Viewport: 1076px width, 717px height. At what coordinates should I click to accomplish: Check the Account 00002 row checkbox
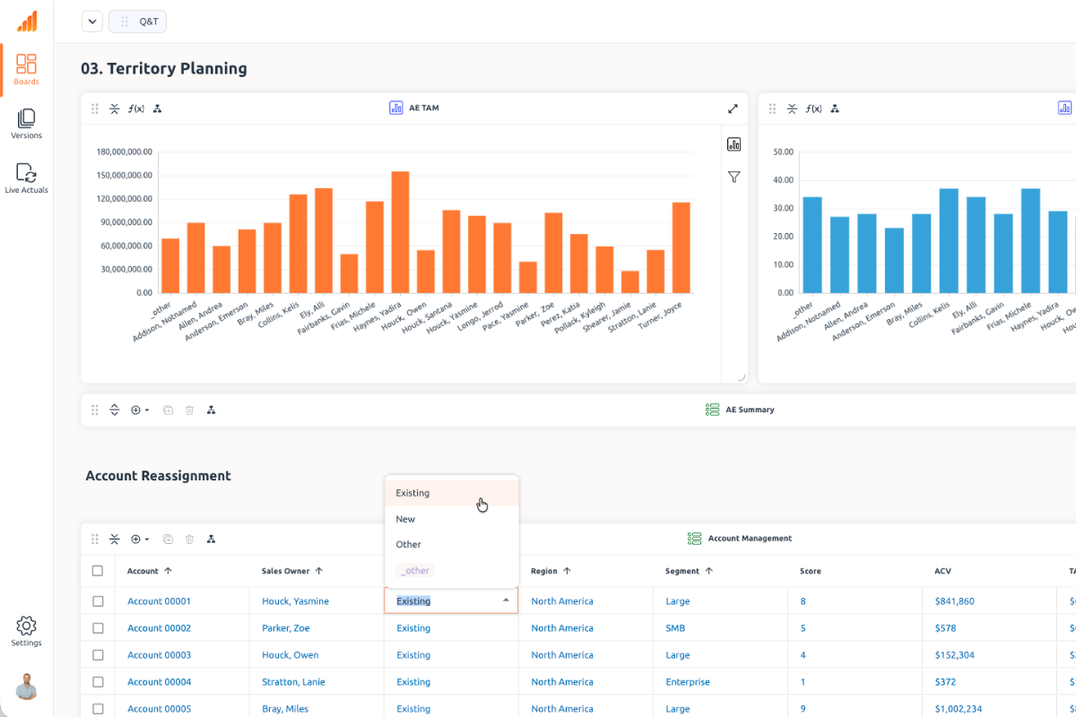point(98,628)
